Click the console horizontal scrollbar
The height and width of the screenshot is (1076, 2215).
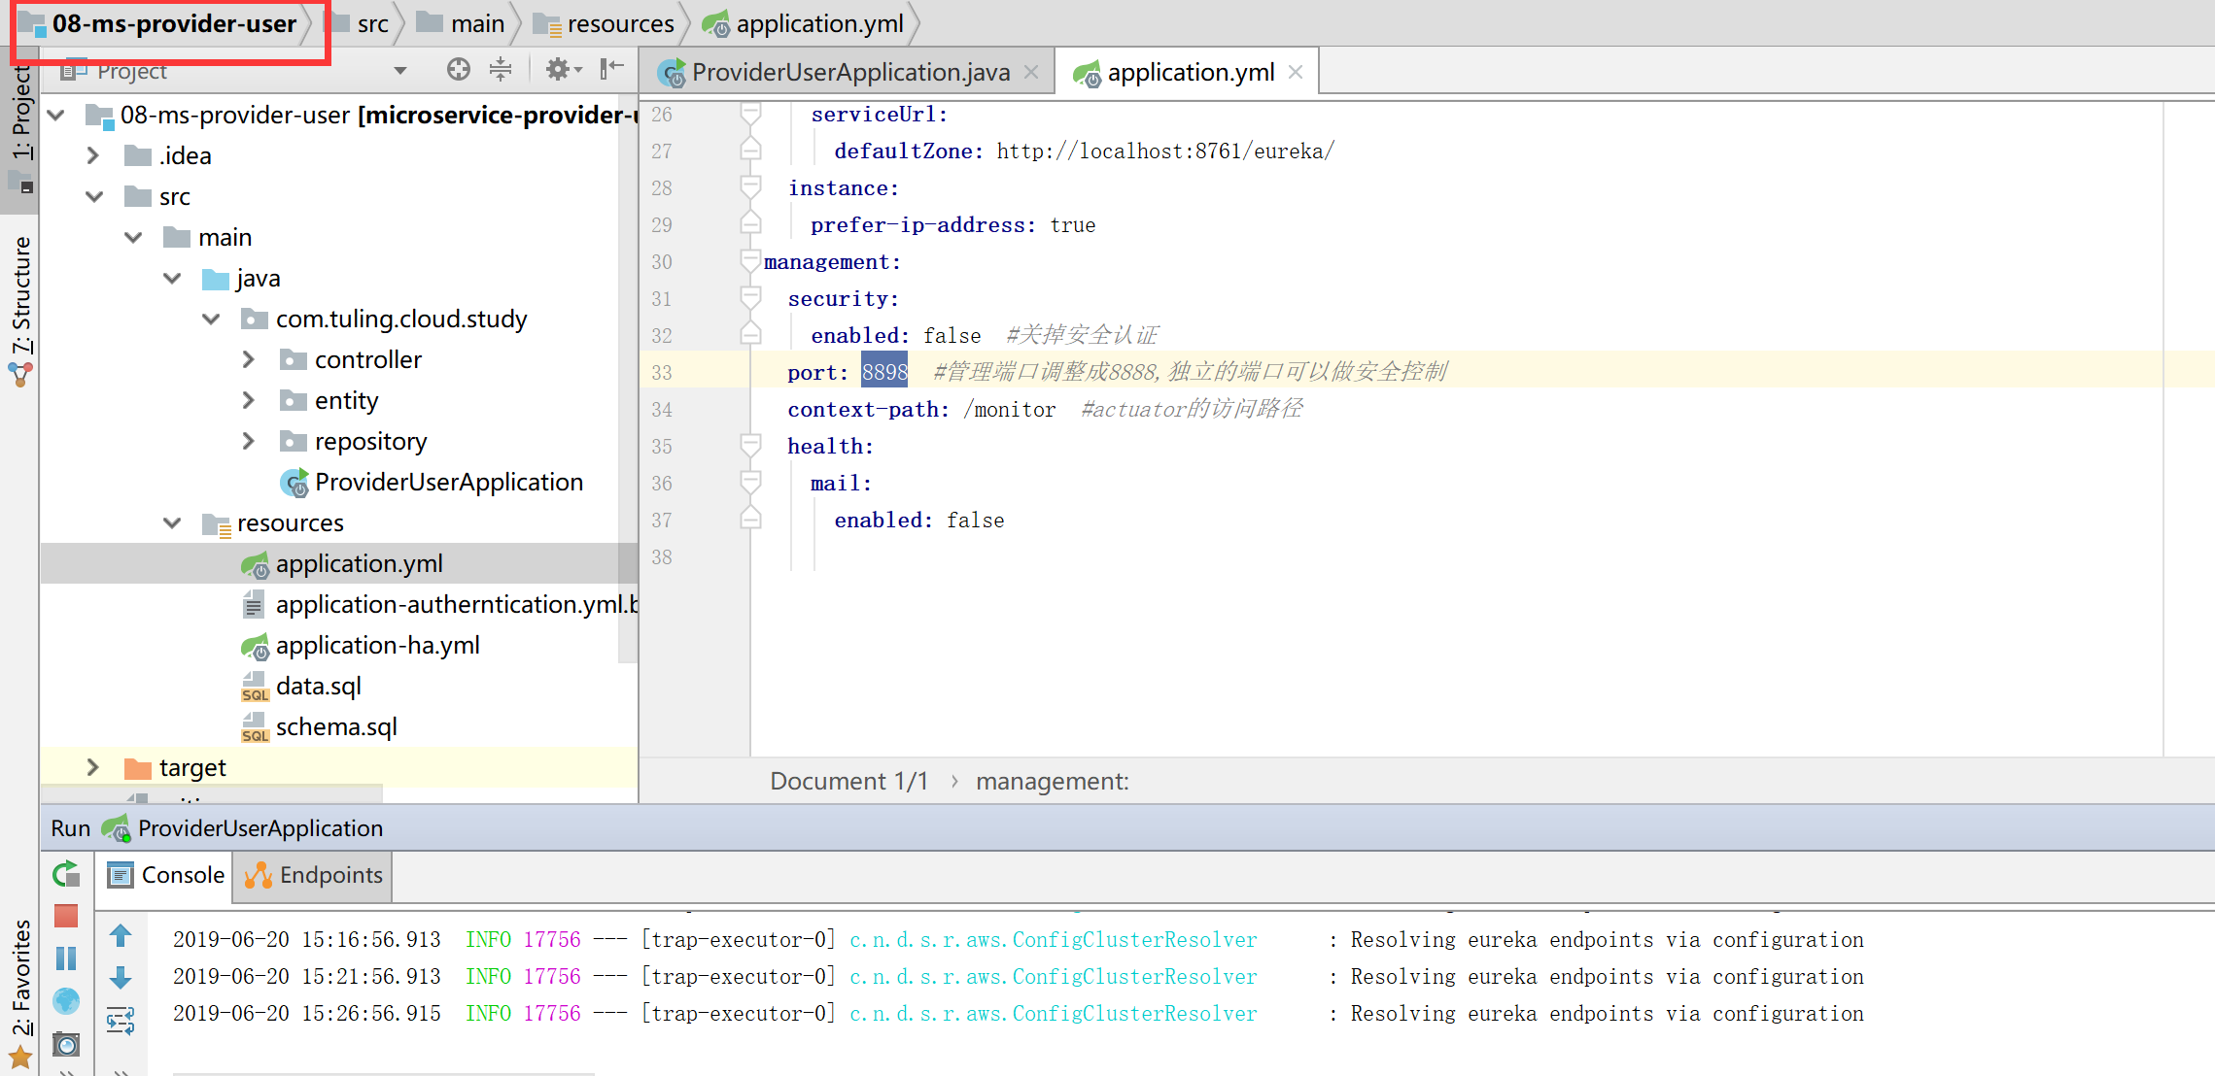tap(383, 1072)
